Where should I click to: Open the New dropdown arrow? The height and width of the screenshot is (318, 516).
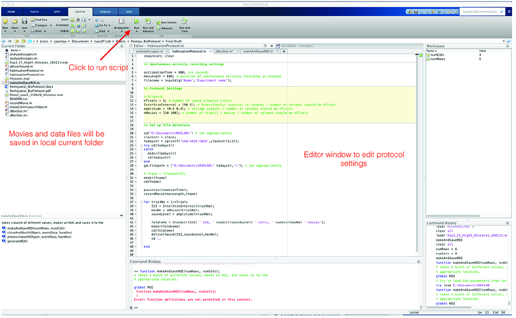[x=5, y=31]
